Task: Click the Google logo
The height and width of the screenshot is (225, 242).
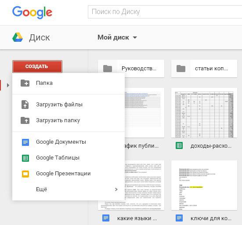Action: [32, 12]
